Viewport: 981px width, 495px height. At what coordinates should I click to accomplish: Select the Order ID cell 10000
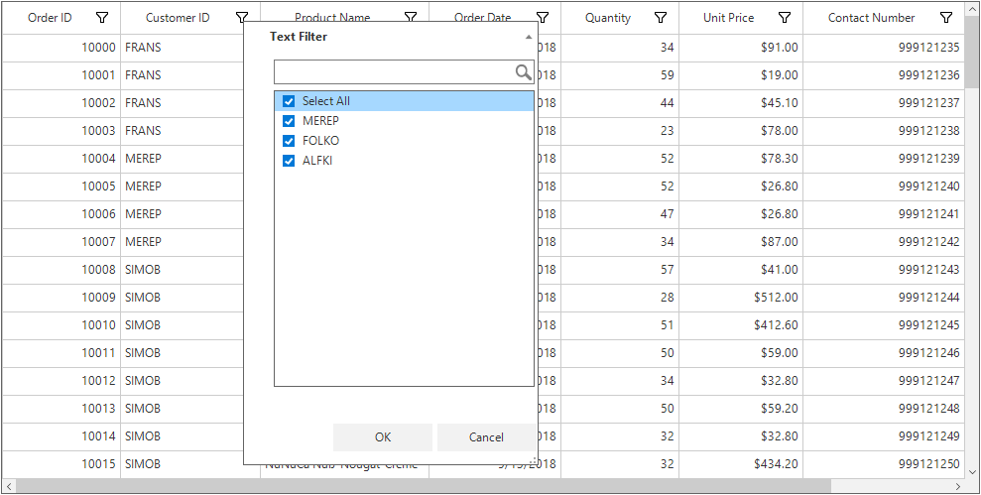click(x=61, y=48)
